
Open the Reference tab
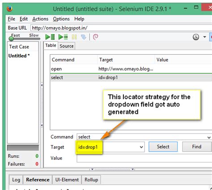[x=38, y=180]
